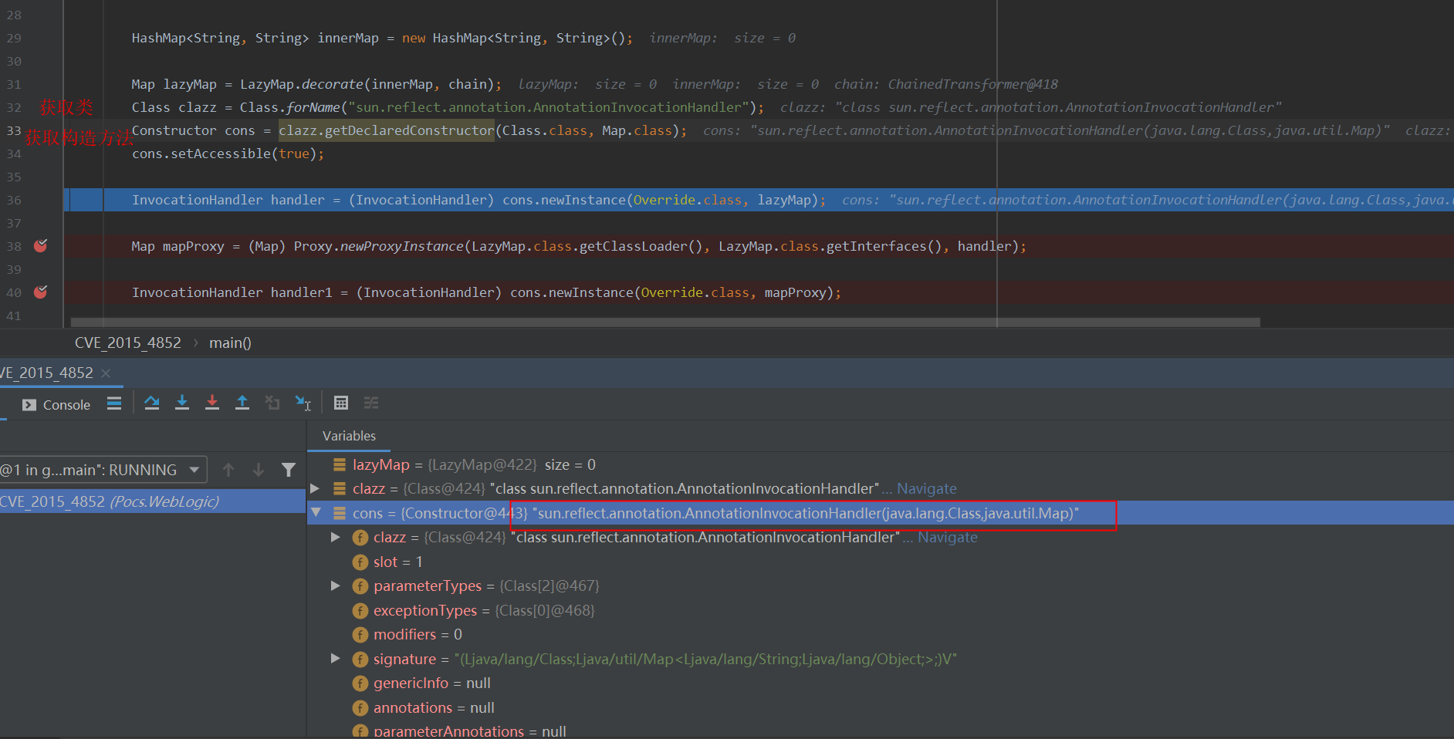The height and width of the screenshot is (739, 1454).
Task: Click Run to Cursor icon
Action: click(303, 403)
